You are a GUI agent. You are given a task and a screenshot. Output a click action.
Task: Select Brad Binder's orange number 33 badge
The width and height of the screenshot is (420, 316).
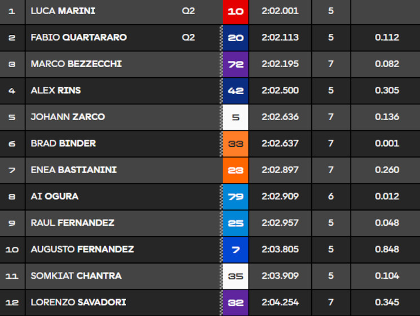click(x=236, y=143)
